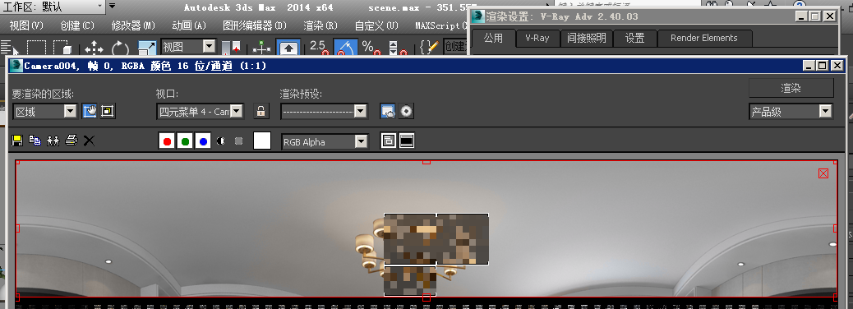Clone the rendered frame window
Viewport: 853px width, 309px height.
53,141
